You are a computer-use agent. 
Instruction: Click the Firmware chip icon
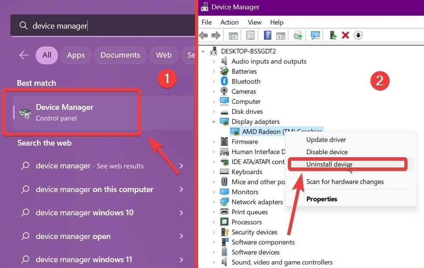pos(224,142)
